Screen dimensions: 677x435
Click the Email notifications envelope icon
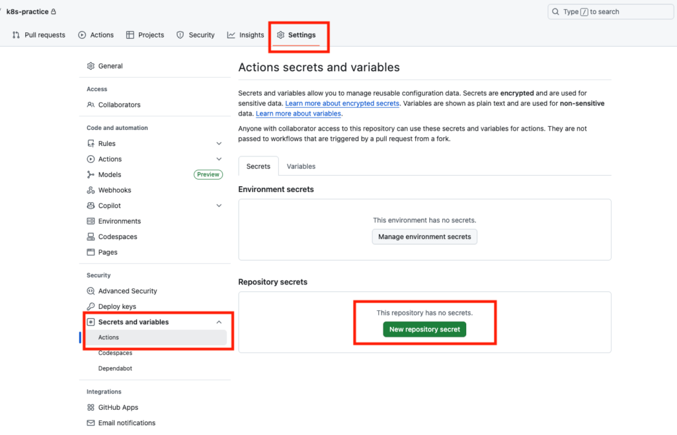[x=91, y=423]
